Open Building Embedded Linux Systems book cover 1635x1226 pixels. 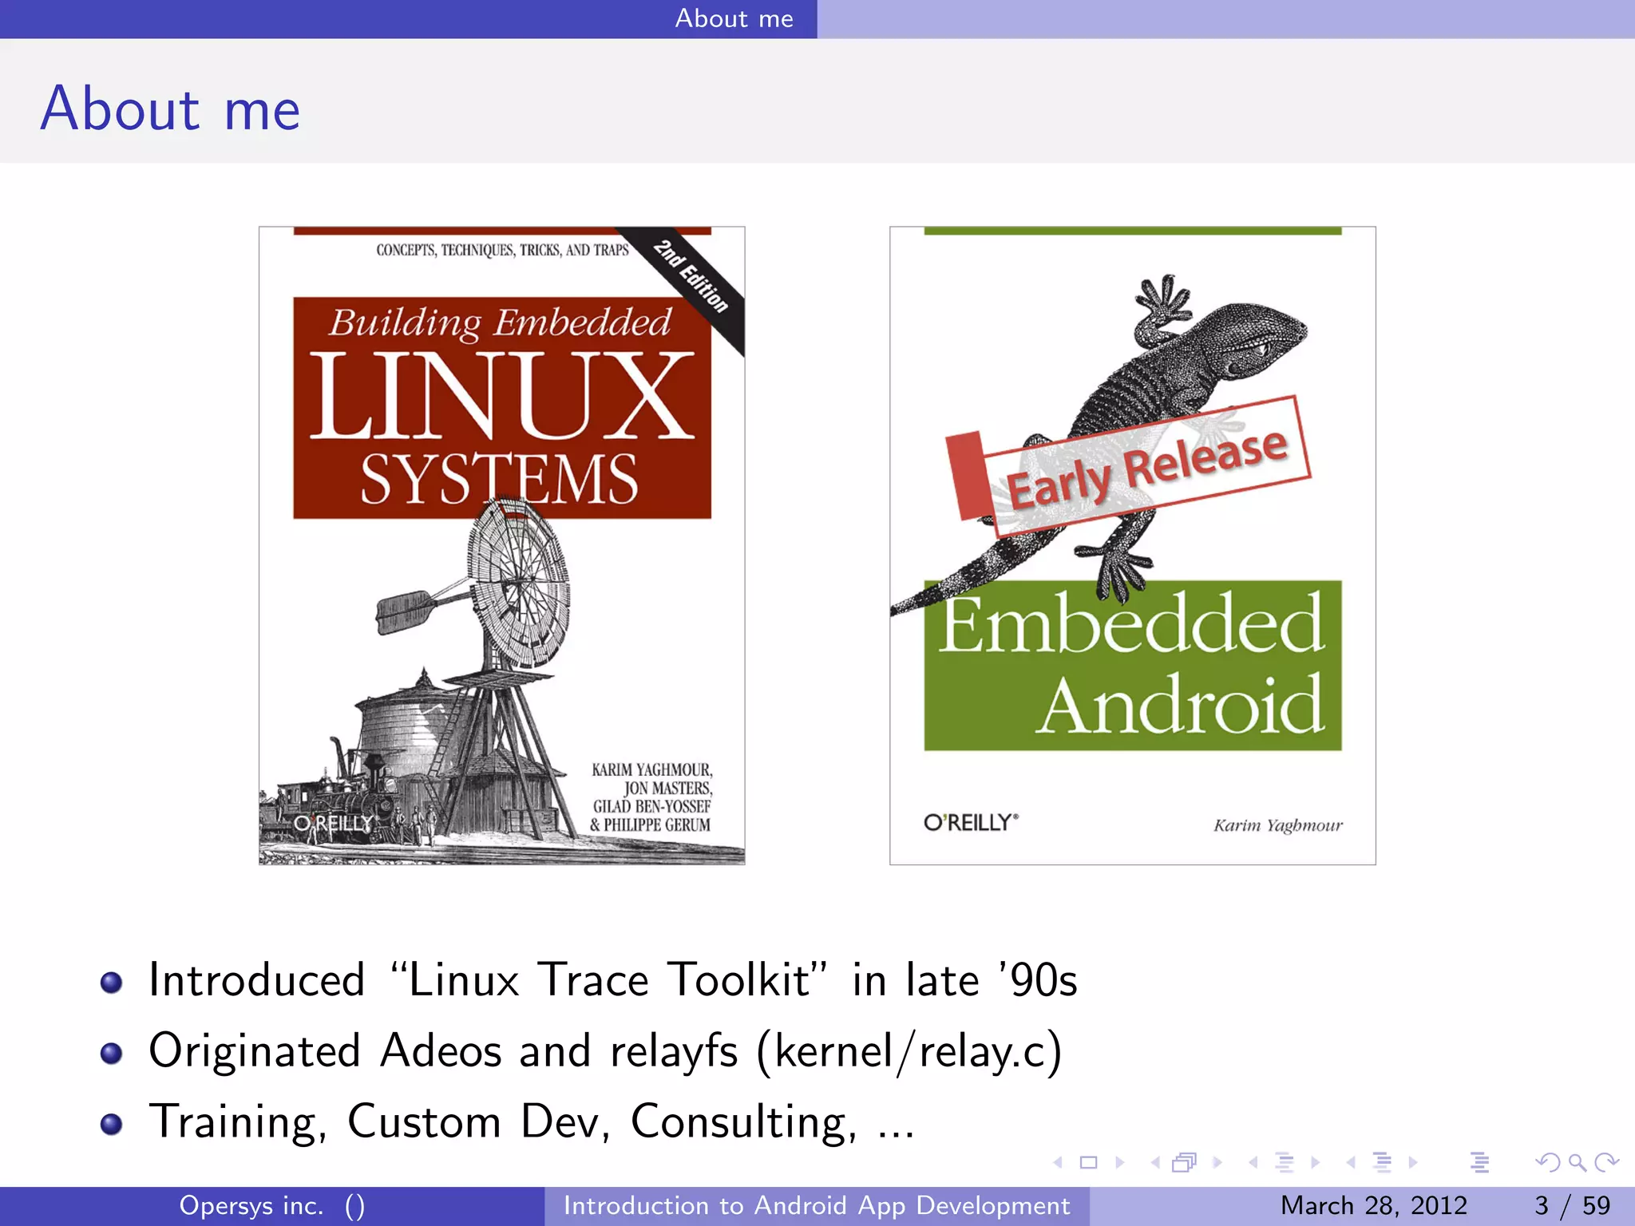[x=501, y=545]
